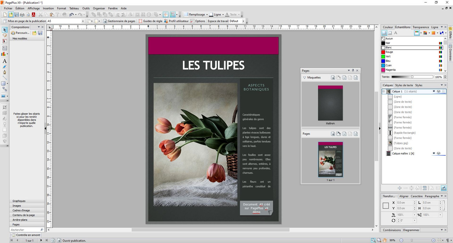Click the X position input field
453x243 pixels.
(406, 203)
